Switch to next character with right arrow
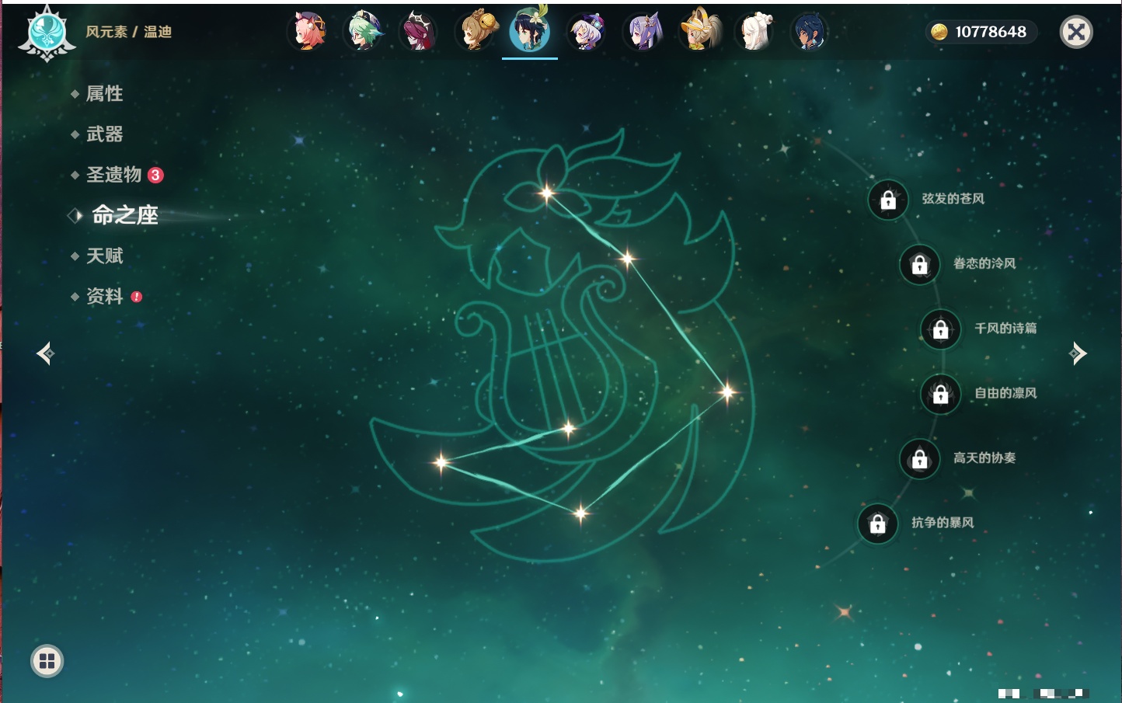Screen dimensions: 1122x703 click(1078, 353)
